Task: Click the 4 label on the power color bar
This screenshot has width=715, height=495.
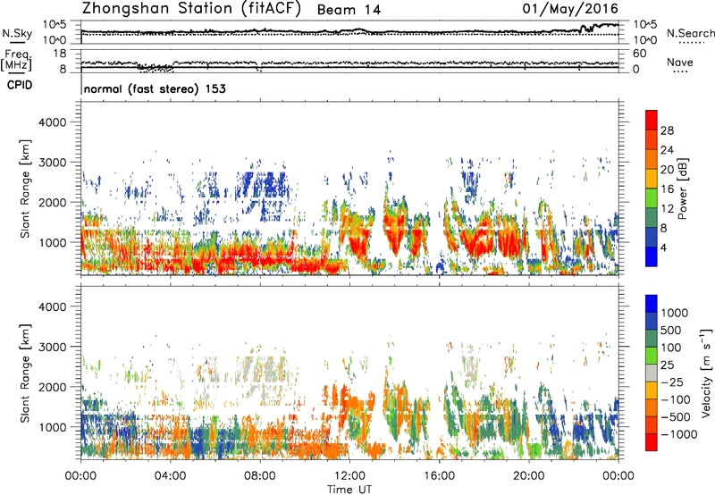Action: pyautogui.click(x=663, y=247)
